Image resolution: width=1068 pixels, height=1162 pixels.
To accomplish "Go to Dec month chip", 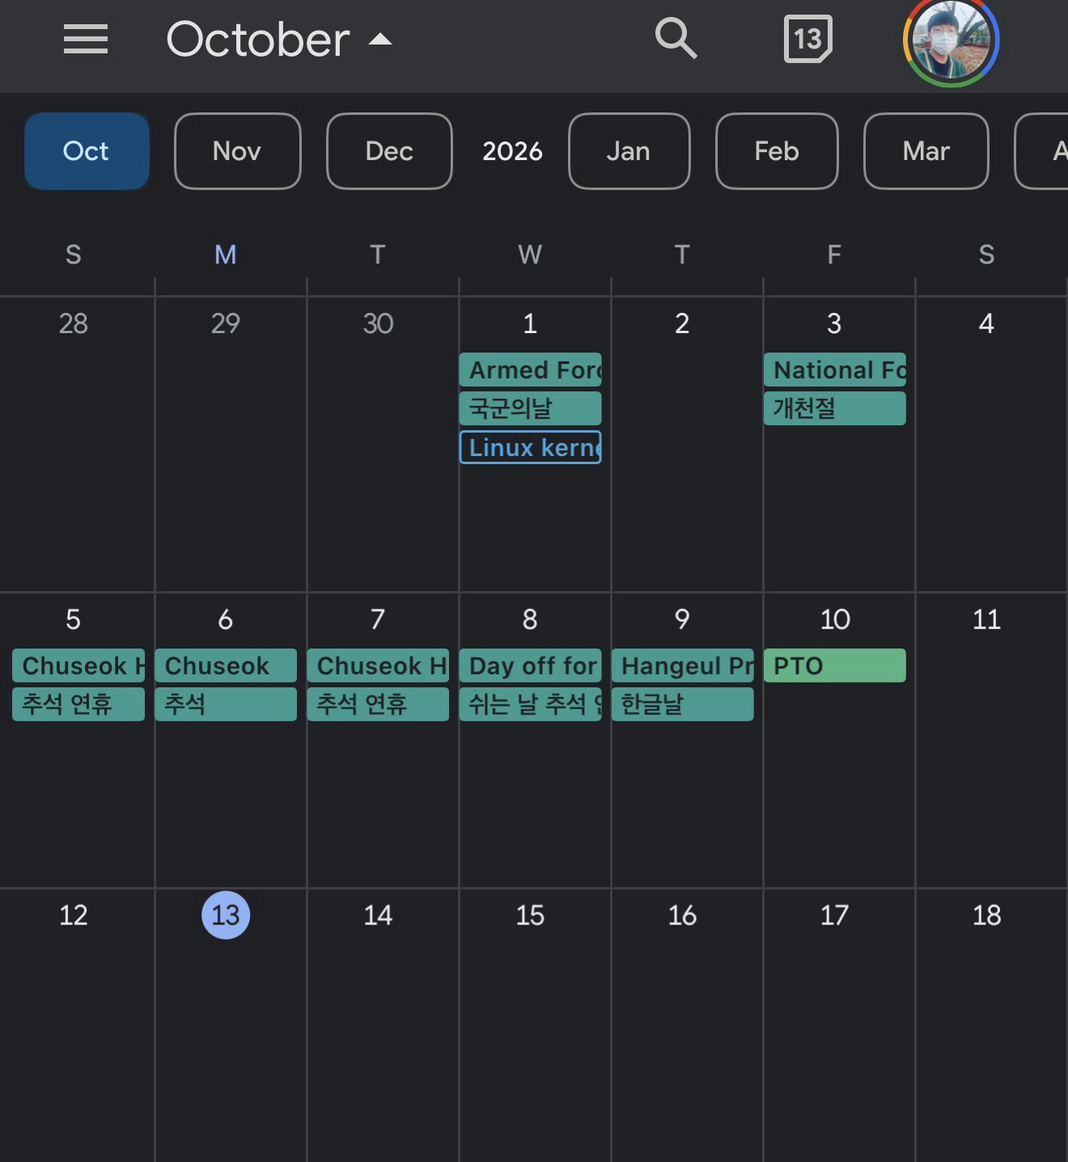I will [389, 151].
